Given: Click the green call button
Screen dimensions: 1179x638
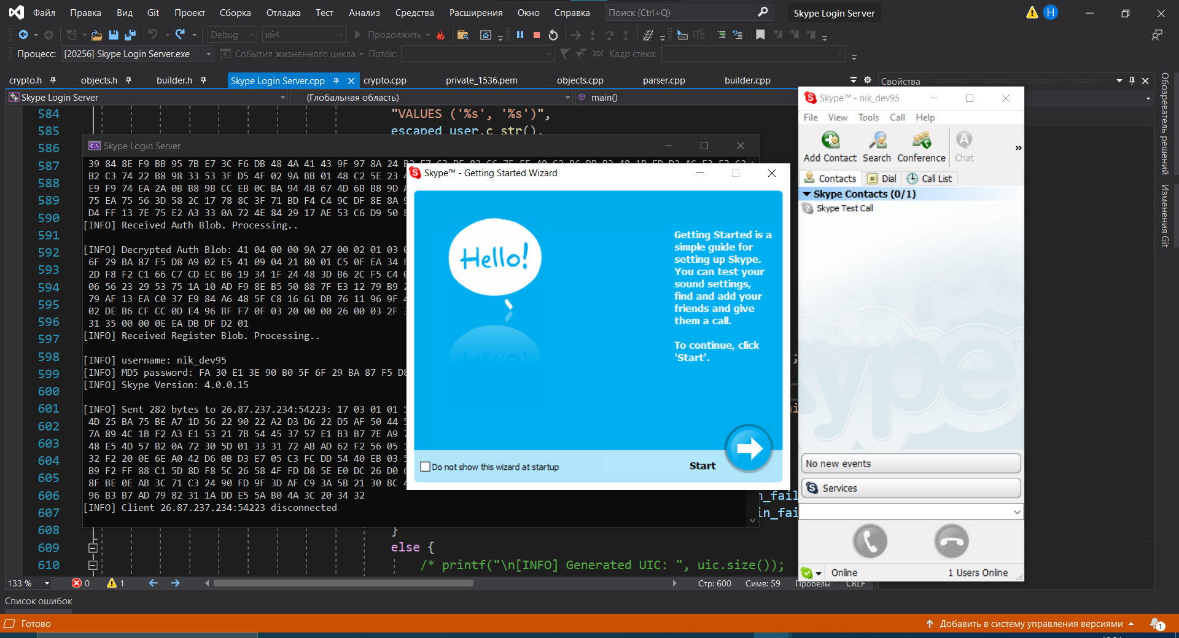Looking at the screenshot, I should (870, 541).
